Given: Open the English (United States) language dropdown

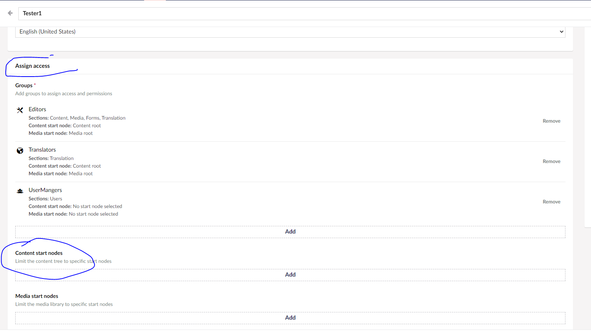Looking at the screenshot, I should click(x=290, y=32).
